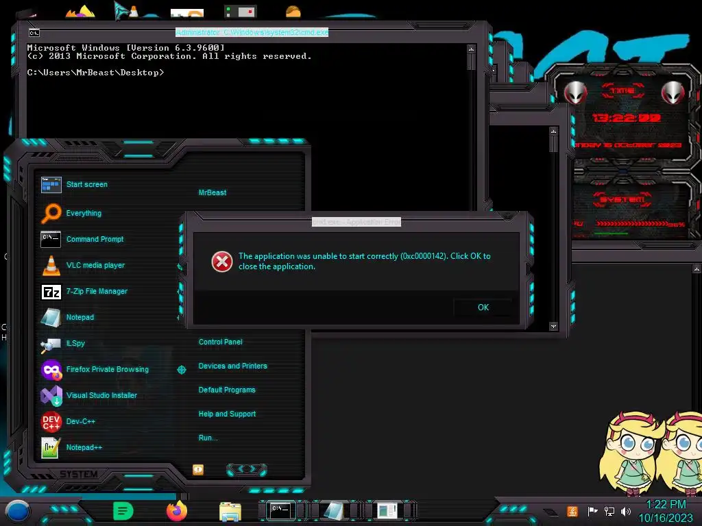Open the network tray icon
702x526 pixels.
tap(609, 511)
